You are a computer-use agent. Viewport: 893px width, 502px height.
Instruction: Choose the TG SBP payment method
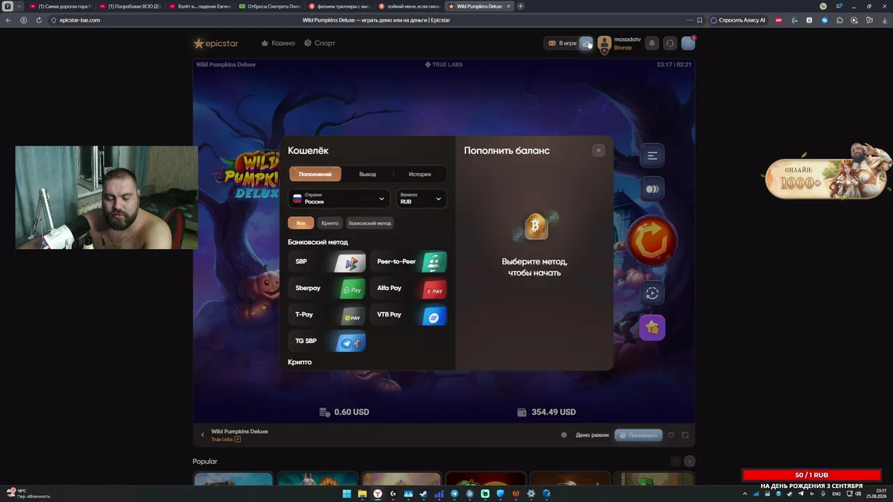point(327,342)
